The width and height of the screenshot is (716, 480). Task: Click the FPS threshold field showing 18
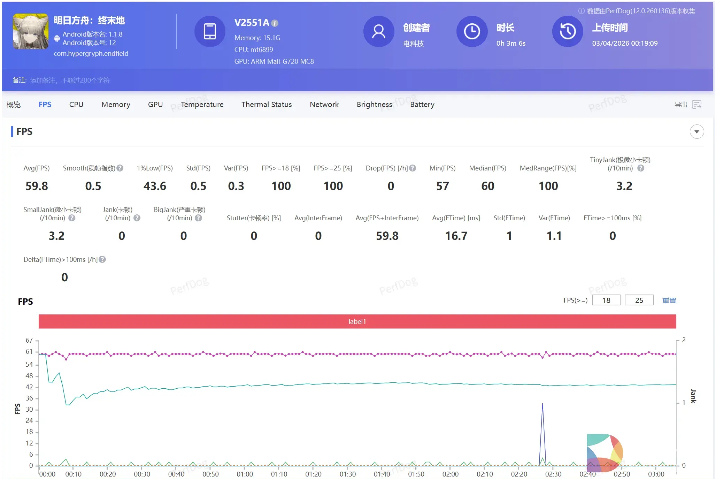[x=606, y=300]
